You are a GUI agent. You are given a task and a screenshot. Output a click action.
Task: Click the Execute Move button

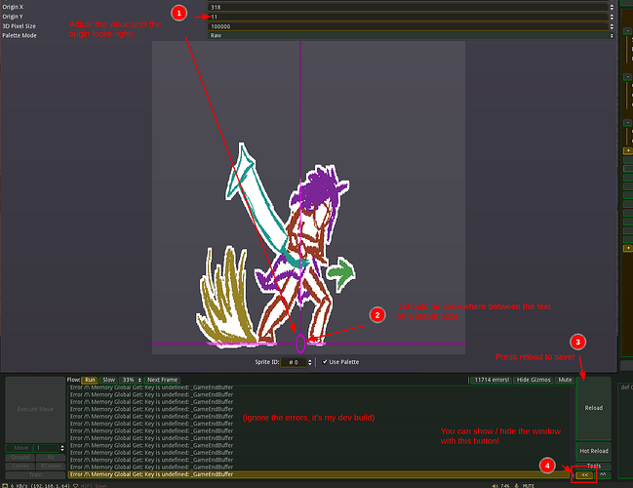point(35,409)
